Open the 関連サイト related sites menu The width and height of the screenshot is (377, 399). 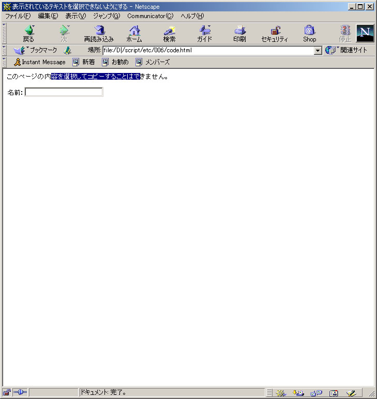point(346,50)
